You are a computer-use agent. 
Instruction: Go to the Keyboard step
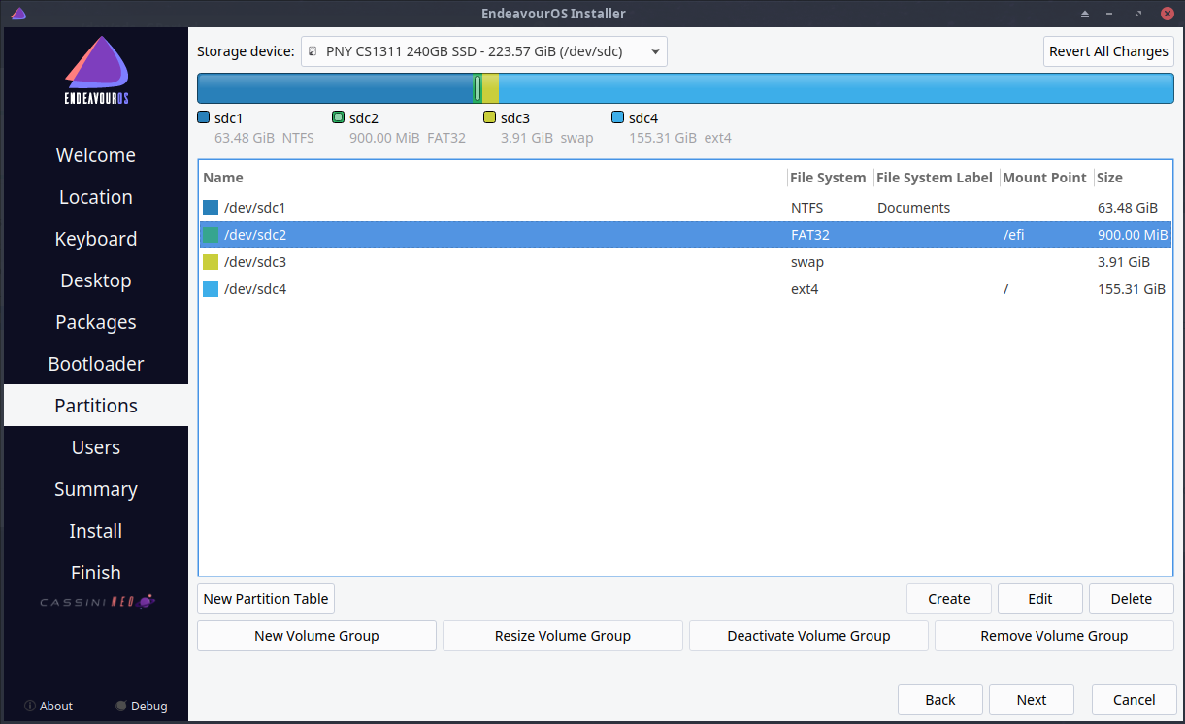(x=96, y=239)
